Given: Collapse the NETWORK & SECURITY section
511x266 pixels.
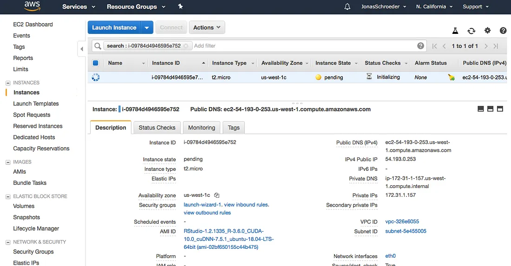Looking at the screenshot, I should (8, 242).
